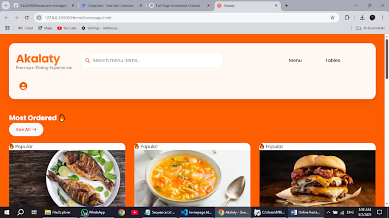
Task: Switch to VS Code homepage.html window
Action: coord(196,212)
